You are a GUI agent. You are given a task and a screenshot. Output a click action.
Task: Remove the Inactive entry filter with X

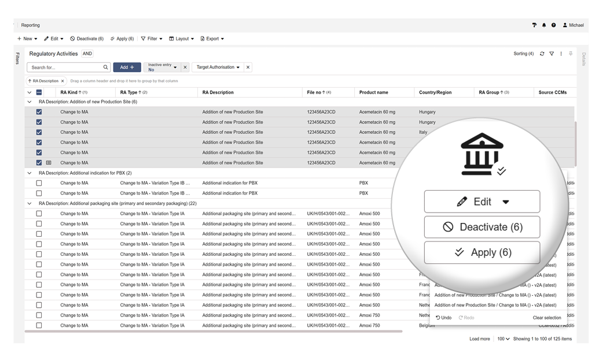pos(185,68)
